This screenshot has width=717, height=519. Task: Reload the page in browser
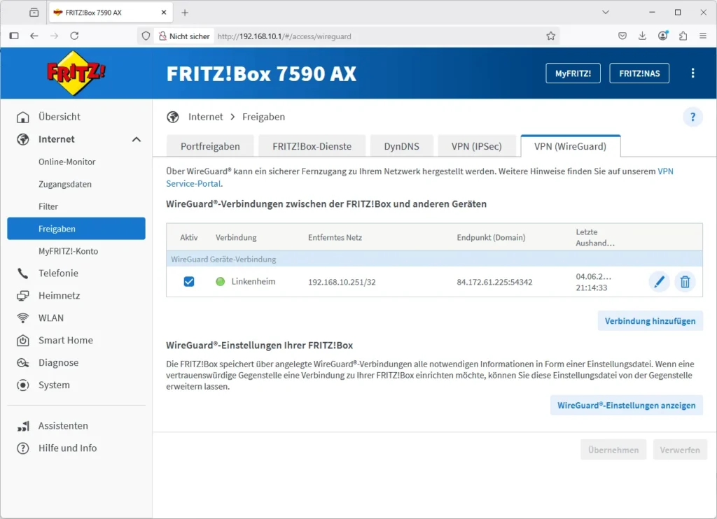coord(74,36)
